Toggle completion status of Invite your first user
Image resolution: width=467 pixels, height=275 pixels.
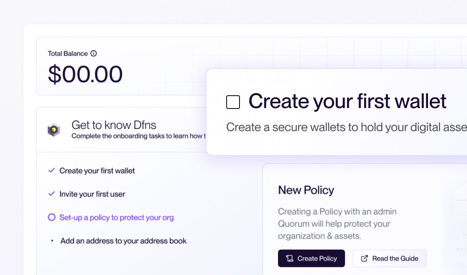pos(51,193)
